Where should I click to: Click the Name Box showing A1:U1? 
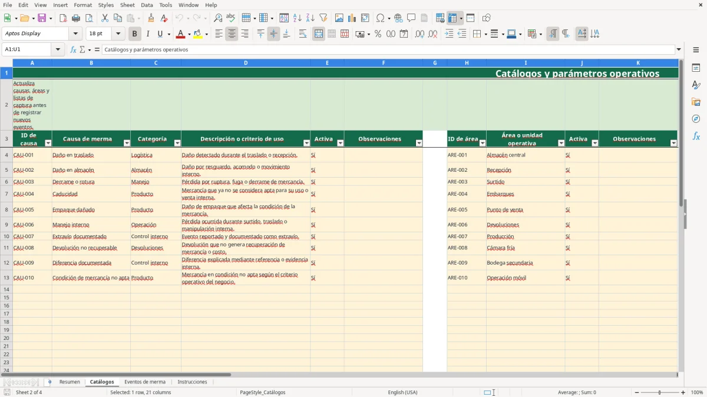click(x=27, y=49)
